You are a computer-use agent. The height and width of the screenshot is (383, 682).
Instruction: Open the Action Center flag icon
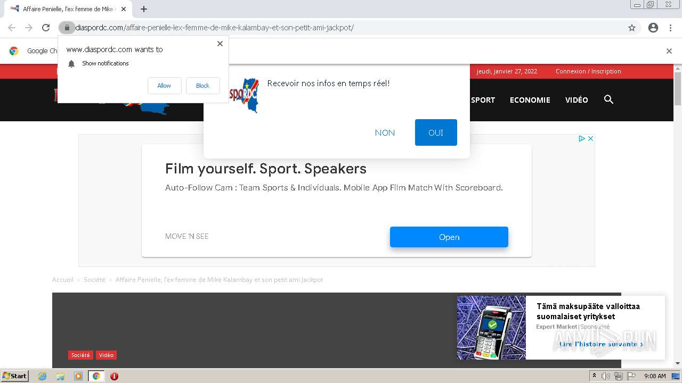631,376
